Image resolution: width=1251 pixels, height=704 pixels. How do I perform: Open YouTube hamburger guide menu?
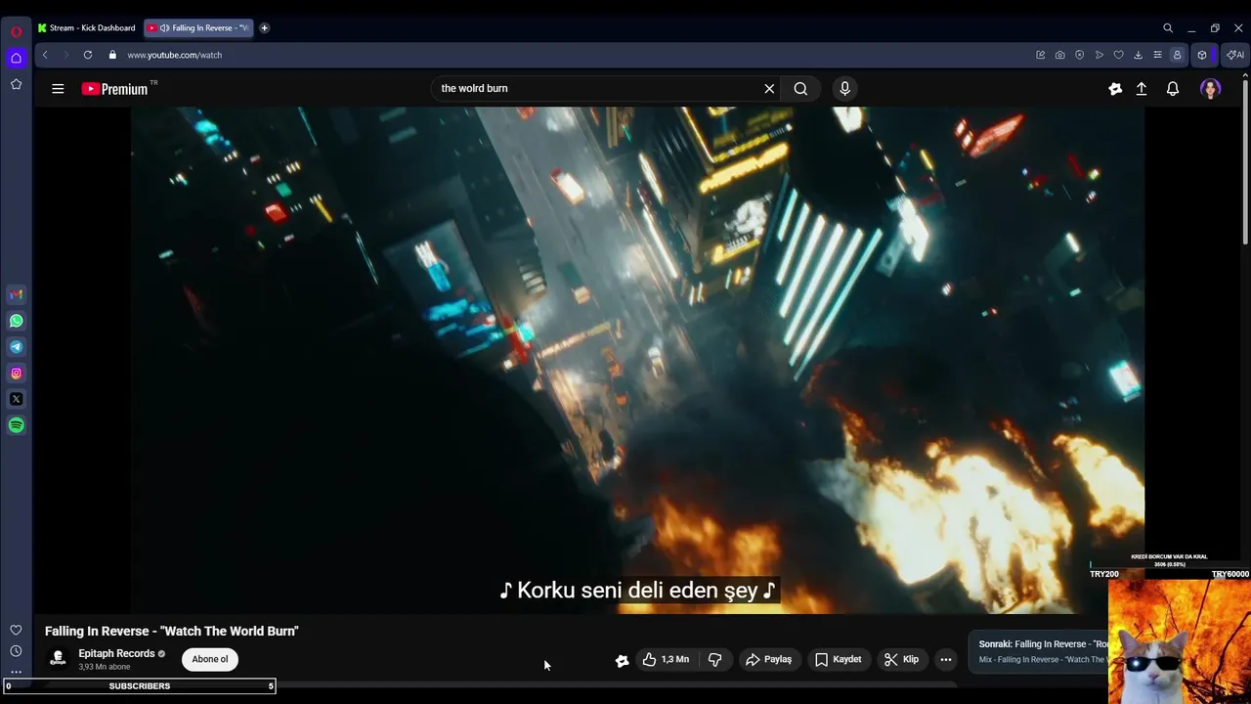(x=58, y=88)
